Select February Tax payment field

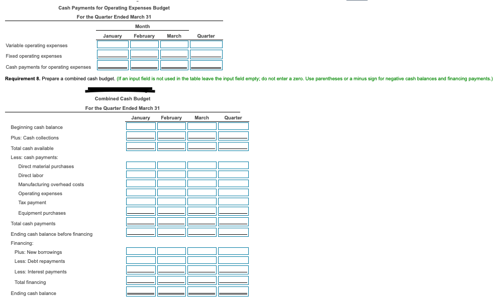pos(171,202)
